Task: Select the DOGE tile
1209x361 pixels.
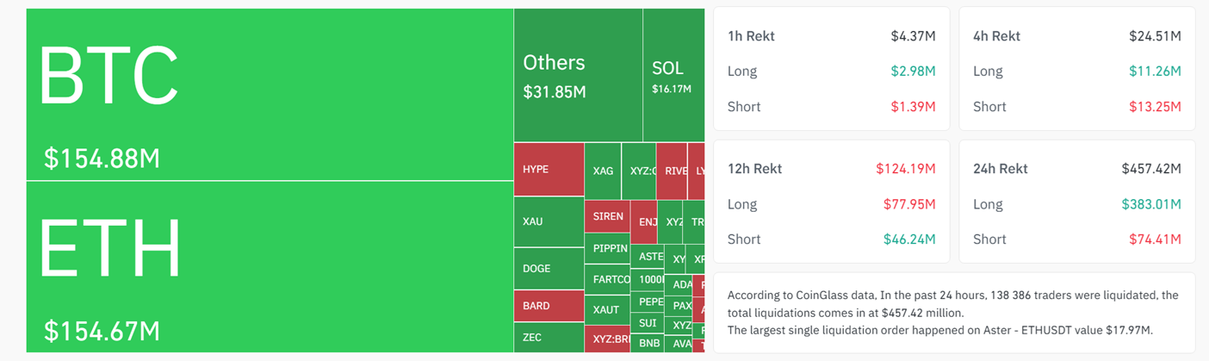Action: tap(549, 269)
